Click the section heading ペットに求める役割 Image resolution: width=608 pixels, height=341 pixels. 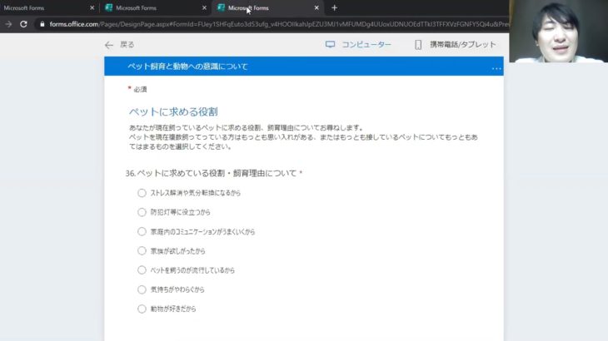(x=173, y=111)
